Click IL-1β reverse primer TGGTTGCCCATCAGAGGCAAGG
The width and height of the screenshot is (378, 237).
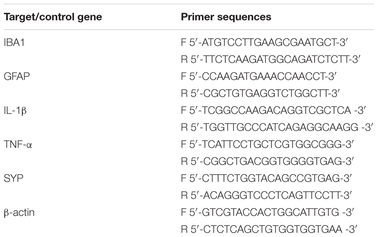click(x=274, y=128)
